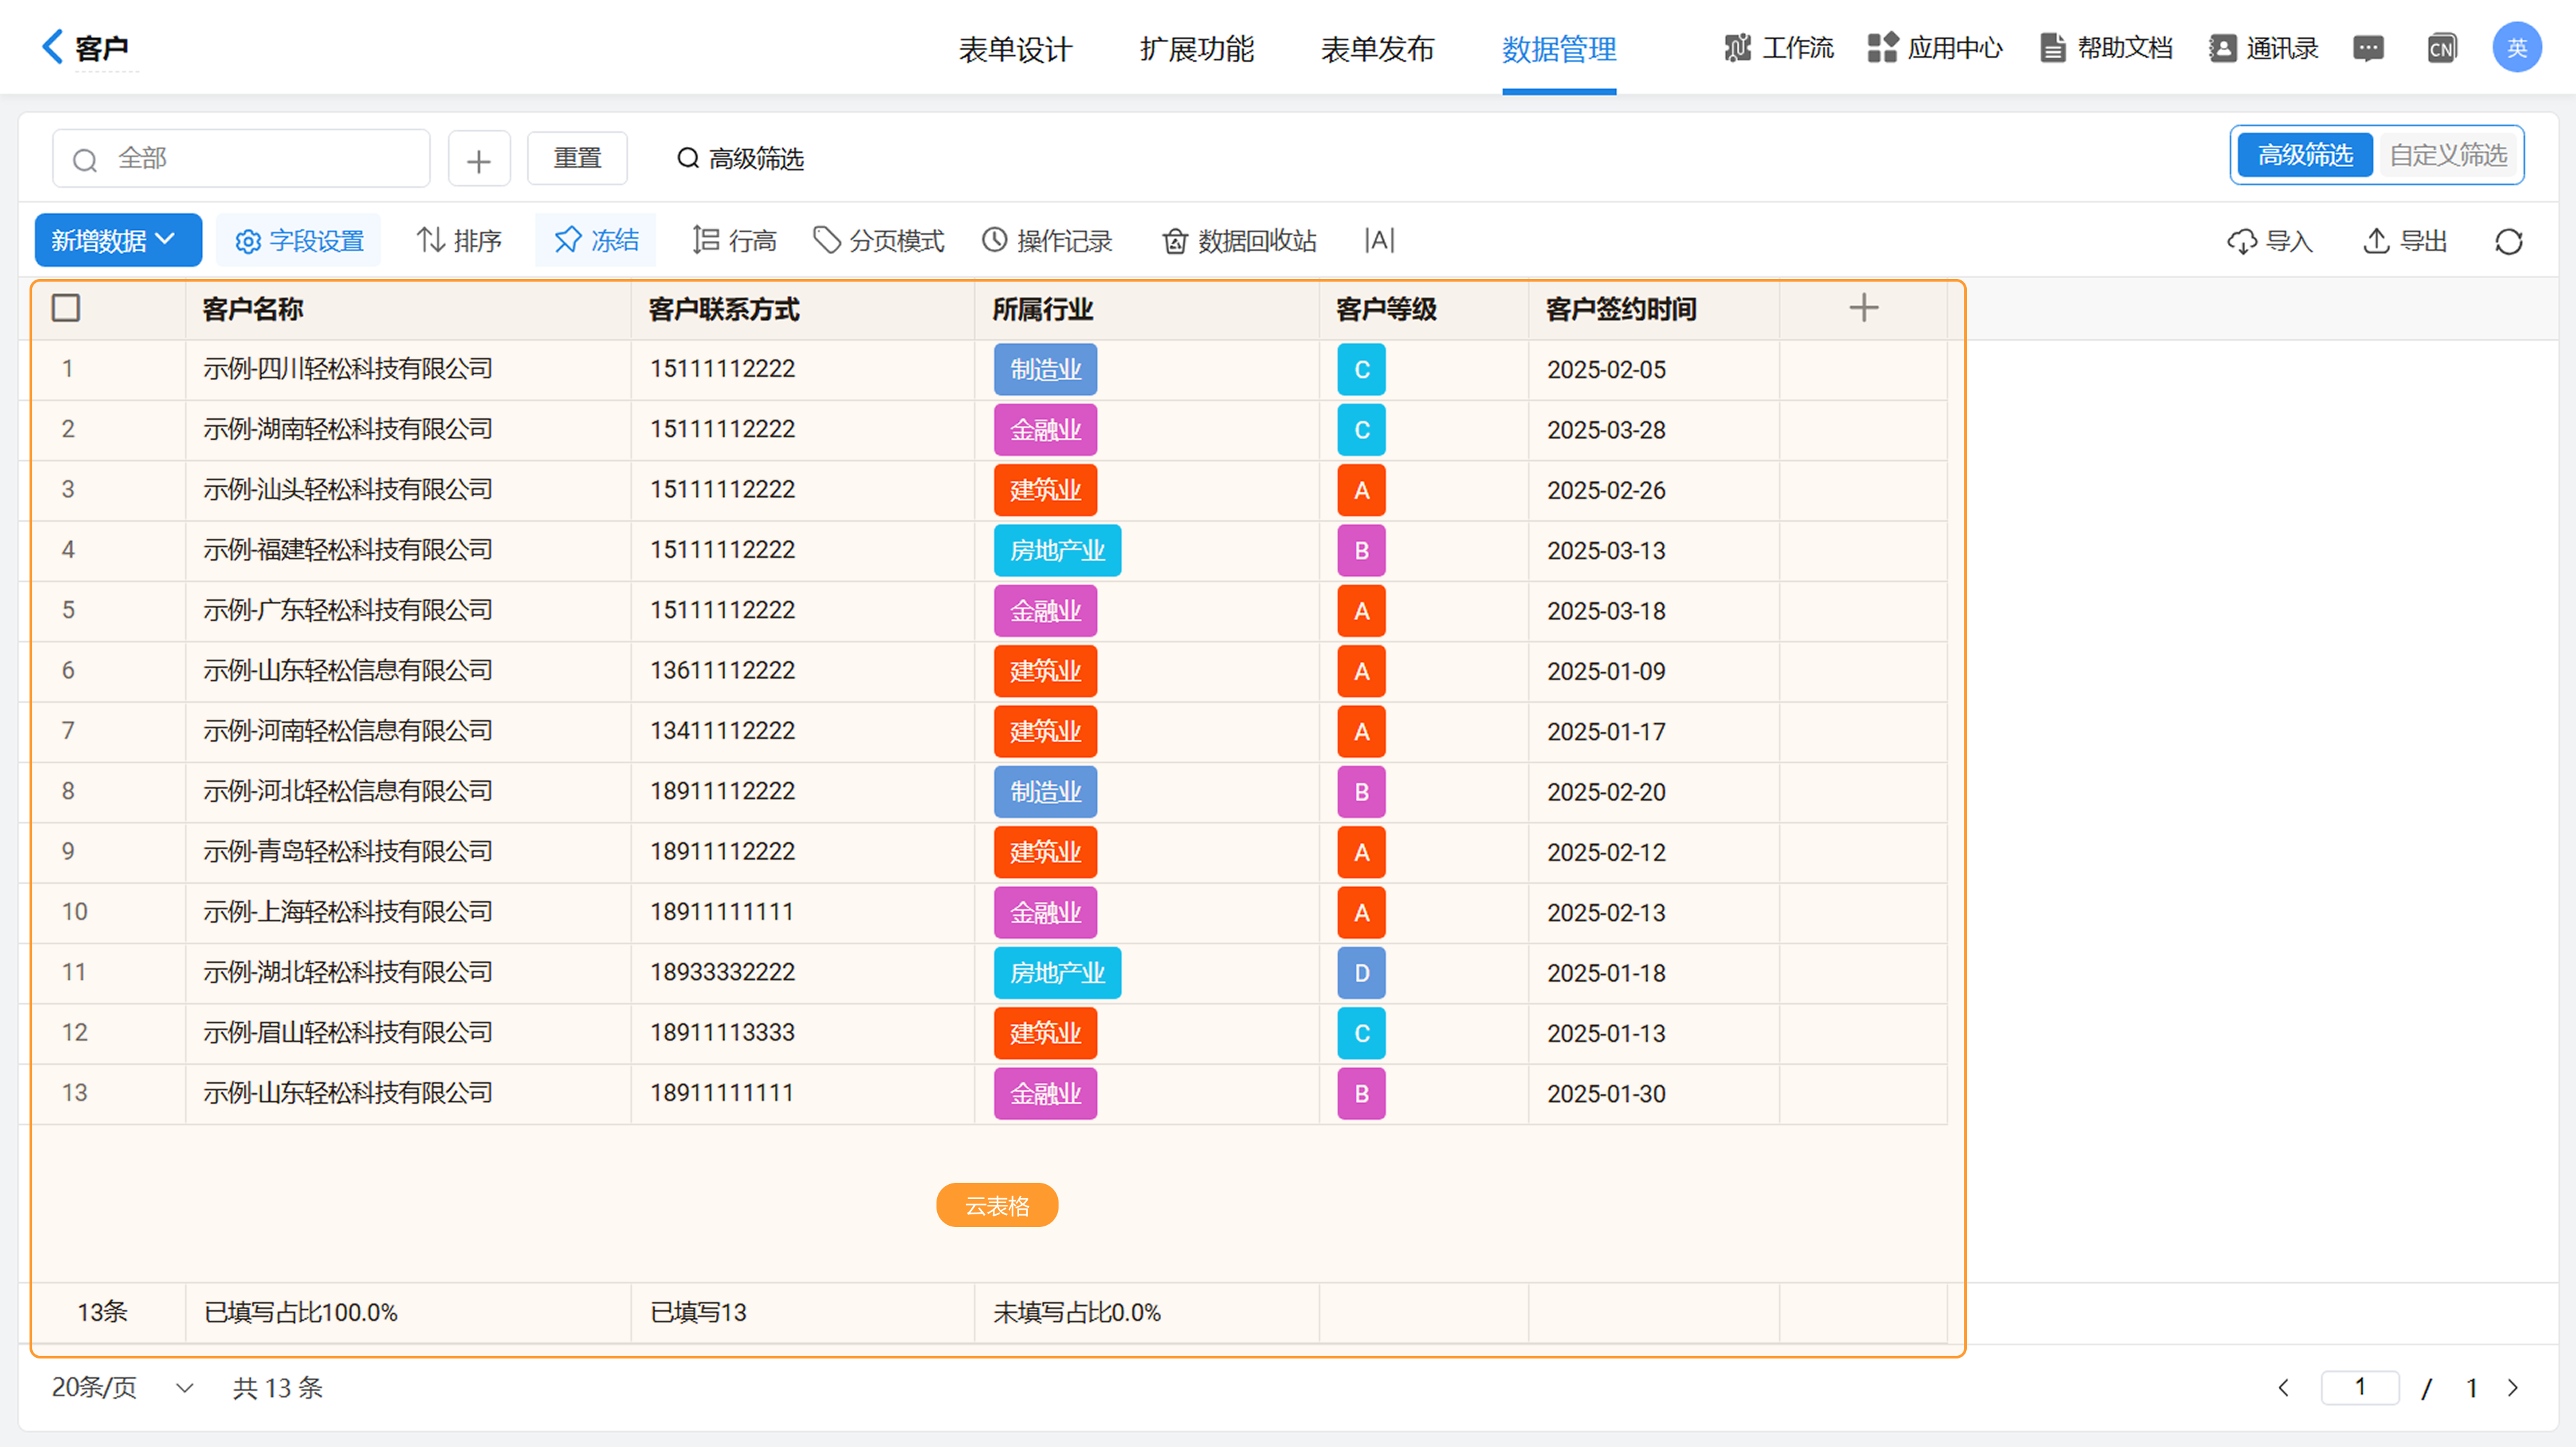Viewport: 2576px width, 1447px height.
Task: Go to previous page arrow
Action: pos(2283,1387)
